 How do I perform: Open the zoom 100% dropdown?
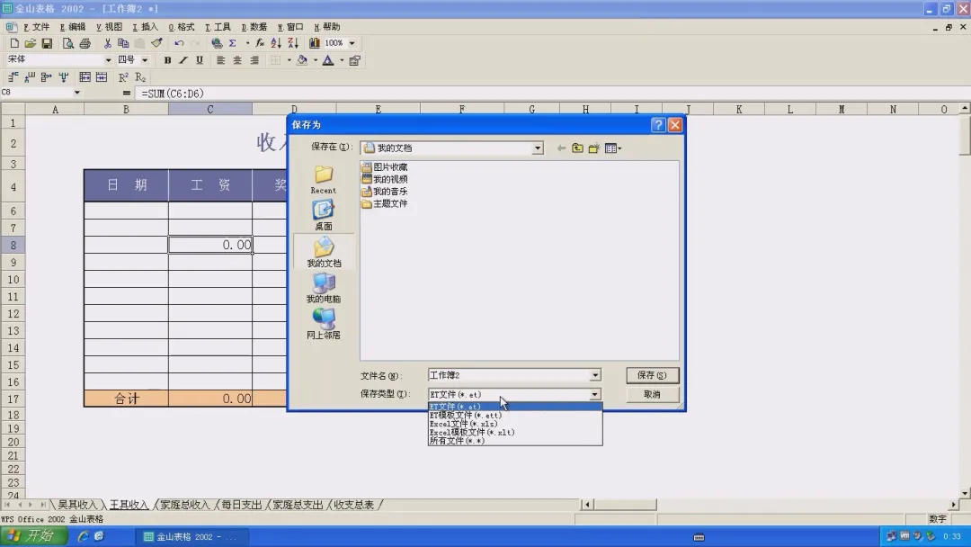(x=352, y=43)
